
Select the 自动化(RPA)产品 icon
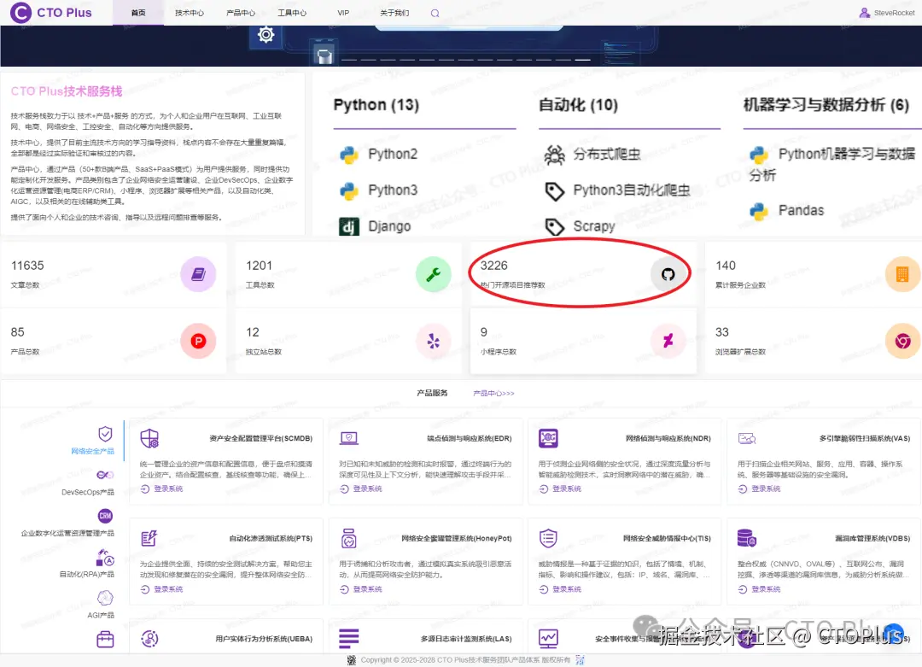105,557
